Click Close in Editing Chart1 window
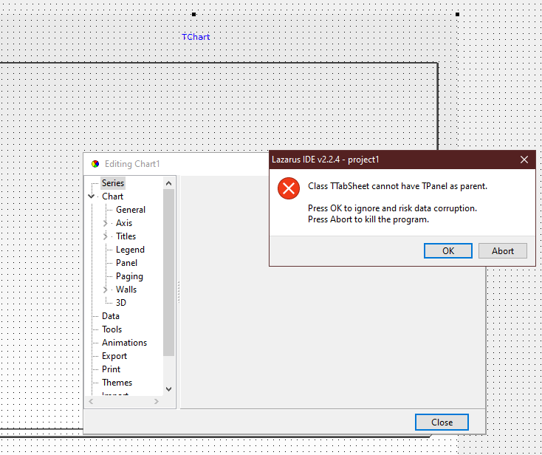The width and height of the screenshot is (542, 455). [x=442, y=422]
